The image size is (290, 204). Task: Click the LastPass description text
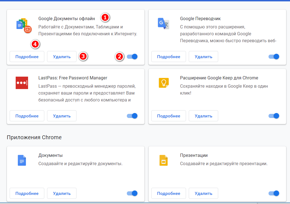tap(87, 93)
